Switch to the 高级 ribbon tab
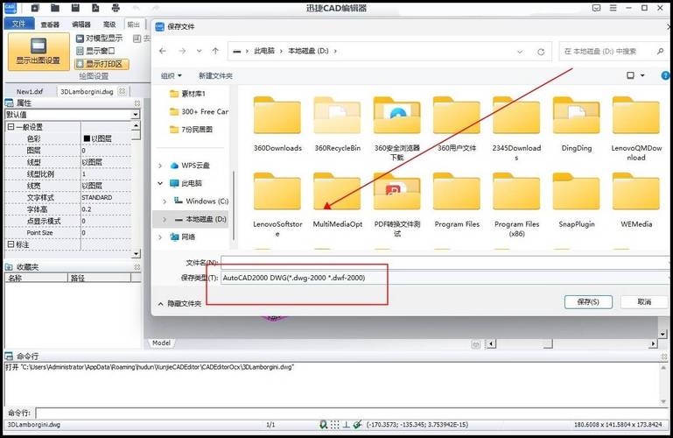Image resolution: width=673 pixels, height=438 pixels. click(x=109, y=25)
